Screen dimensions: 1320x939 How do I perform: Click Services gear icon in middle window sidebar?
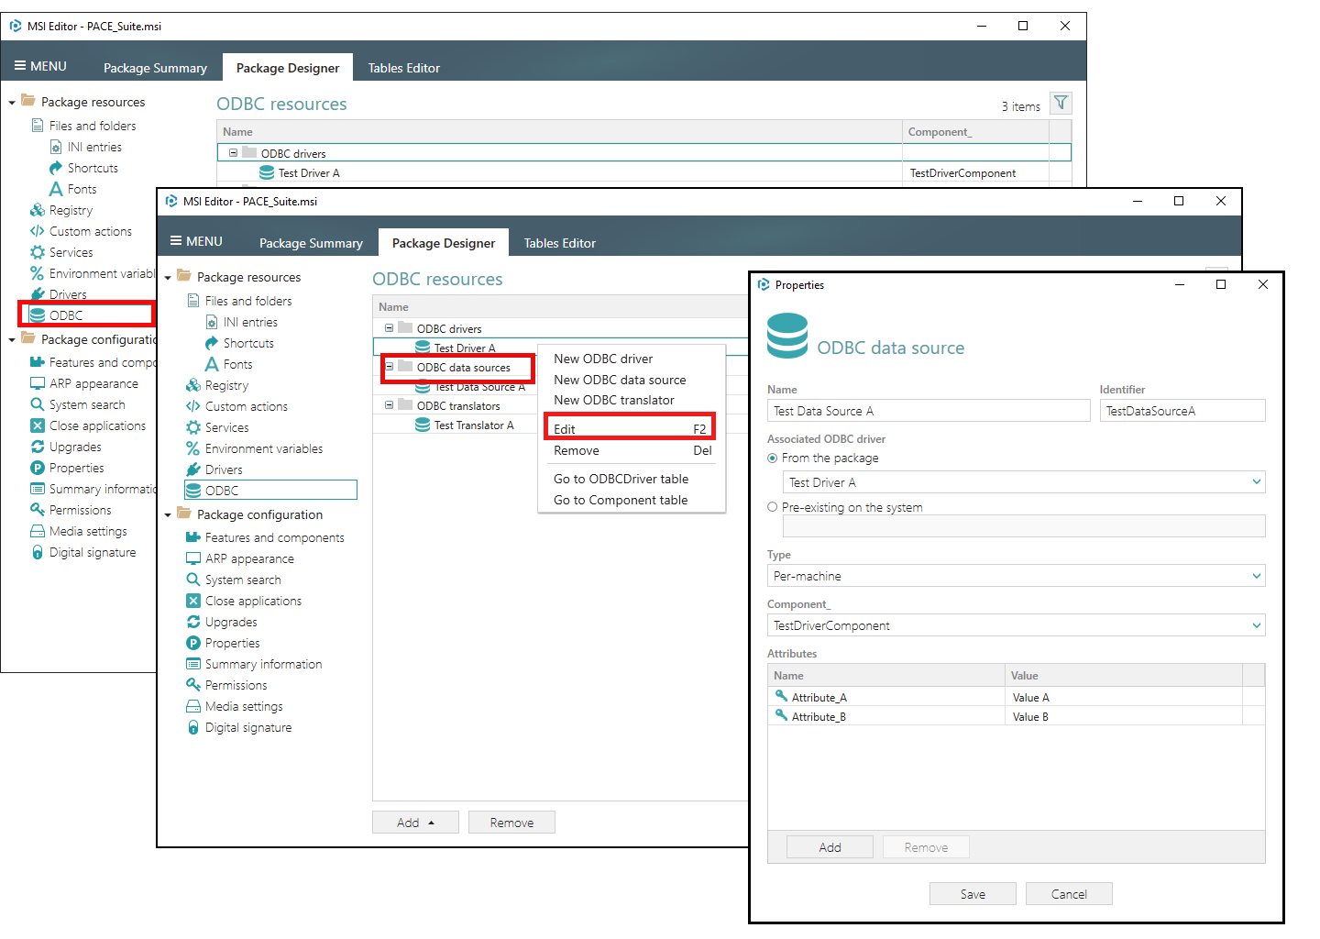pyautogui.click(x=193, y=427)
